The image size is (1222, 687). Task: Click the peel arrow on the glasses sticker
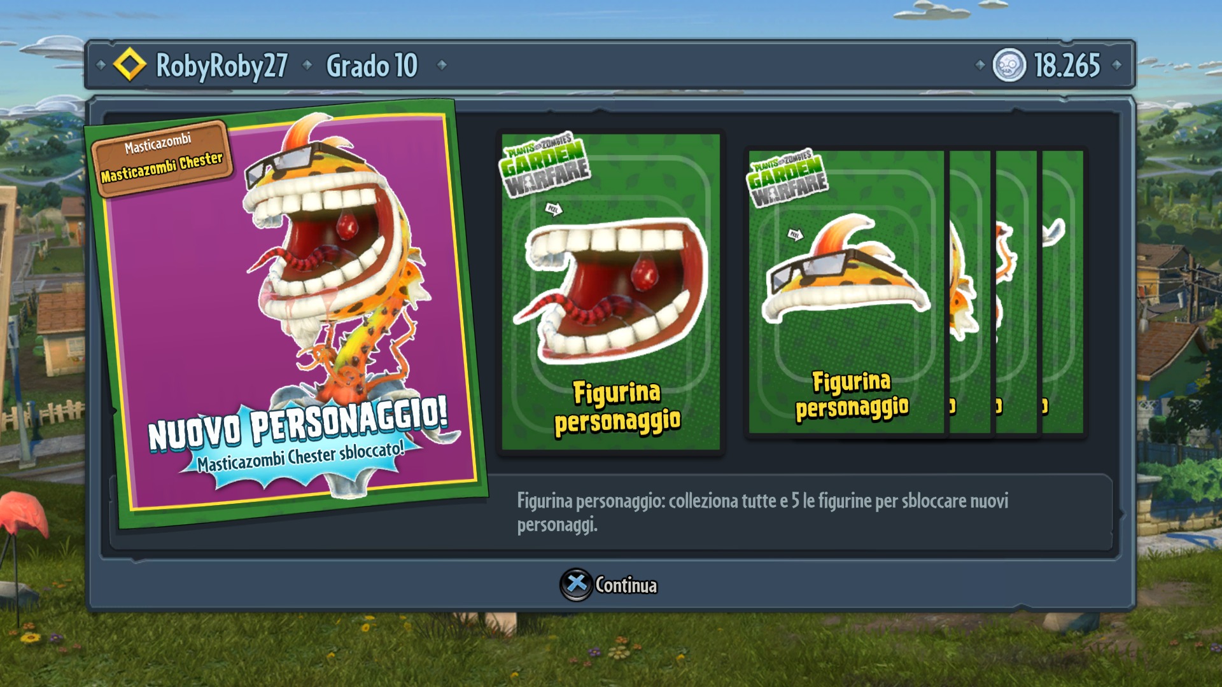point(796,234)
